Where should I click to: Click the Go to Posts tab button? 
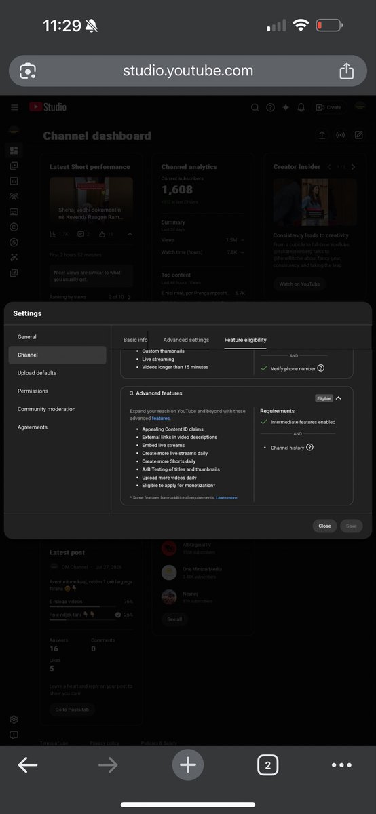tap(72, 709)
